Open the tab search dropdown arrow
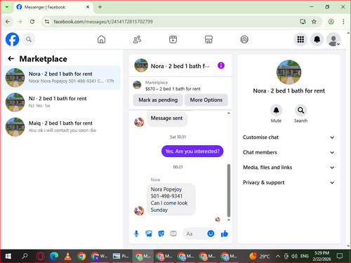 [7, 7]
